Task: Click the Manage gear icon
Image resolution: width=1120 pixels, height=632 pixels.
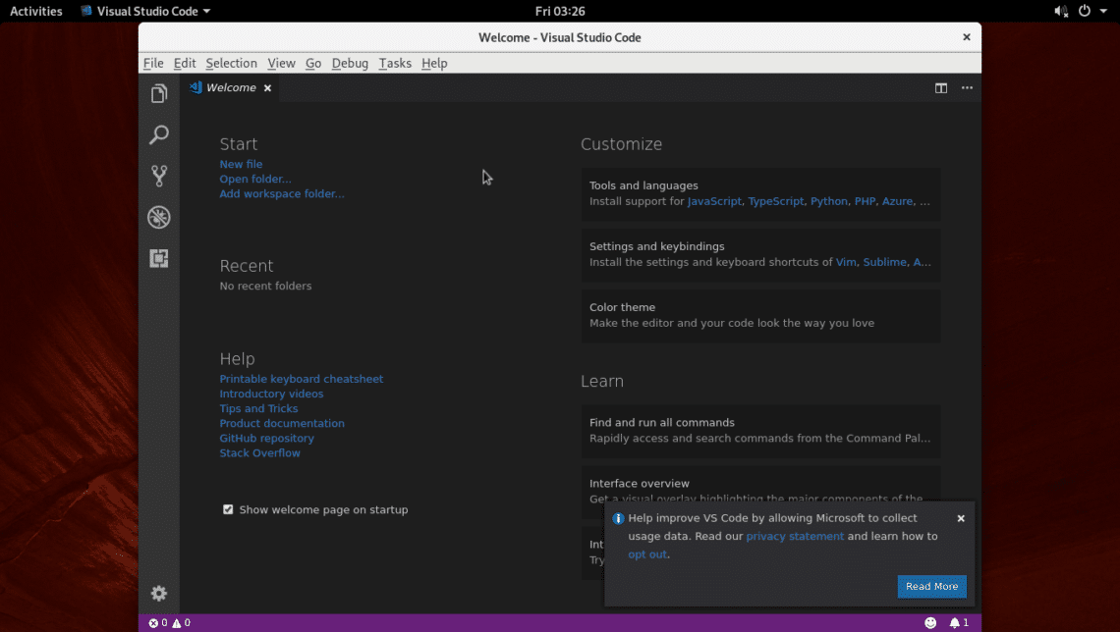Action: pyautogui.click(x=159, y=594)
